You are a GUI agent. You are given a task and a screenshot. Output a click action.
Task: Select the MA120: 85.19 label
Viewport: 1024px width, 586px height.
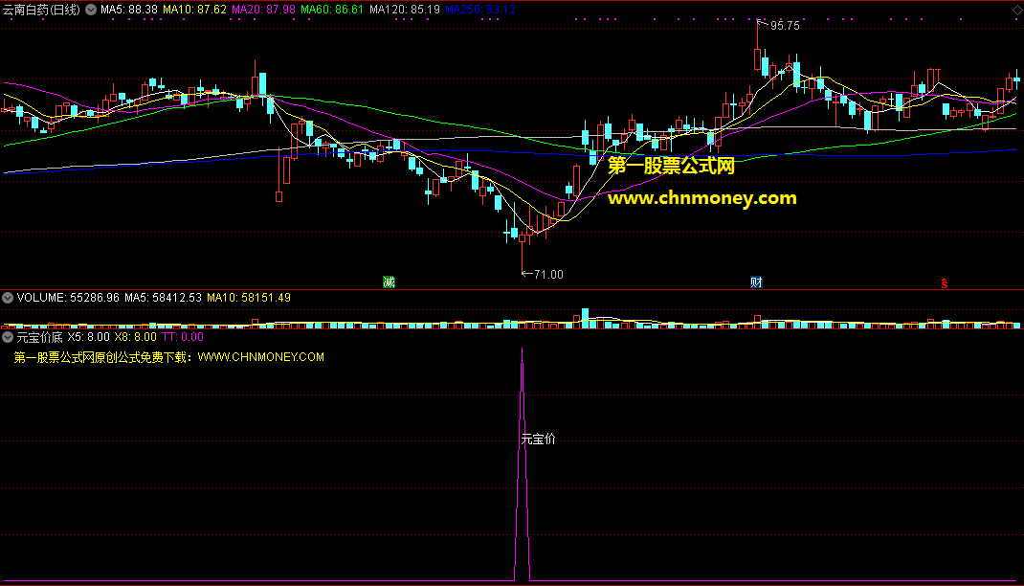point(404,10)
